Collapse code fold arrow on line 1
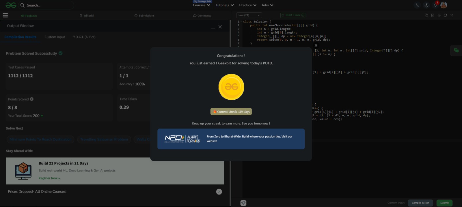This screenshot has width=462, height=207. pyautogui.click(x=241, y=22)
